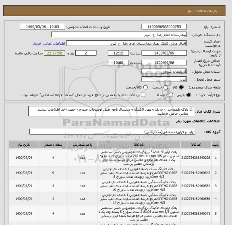Click the واحد شمارش column header
232x225 pixels.
(83, 145)
